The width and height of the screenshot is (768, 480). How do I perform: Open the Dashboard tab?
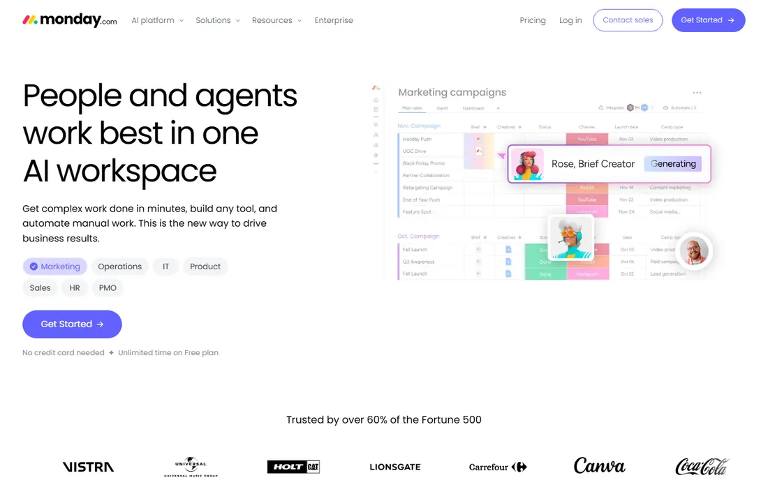(x=473, y=108)
